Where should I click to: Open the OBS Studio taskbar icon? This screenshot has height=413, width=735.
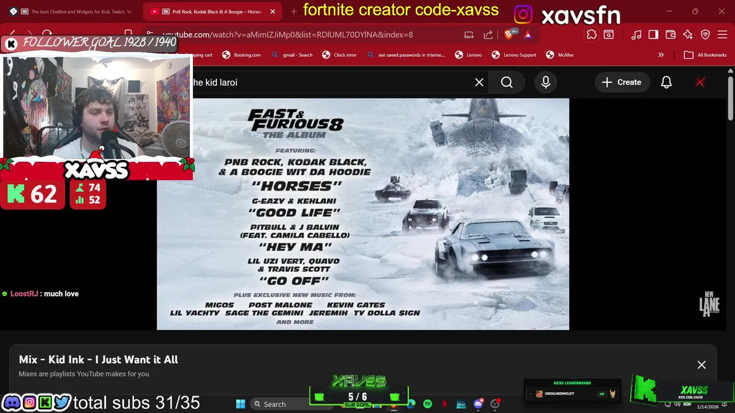pyautogui.click(x=495, y=404)
